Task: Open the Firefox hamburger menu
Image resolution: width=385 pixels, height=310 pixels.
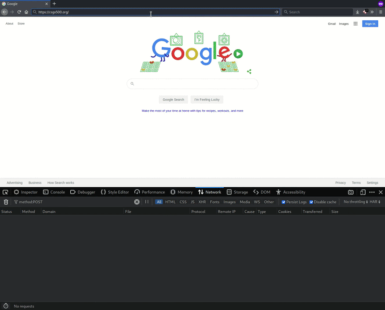Action: pos(381,12)
